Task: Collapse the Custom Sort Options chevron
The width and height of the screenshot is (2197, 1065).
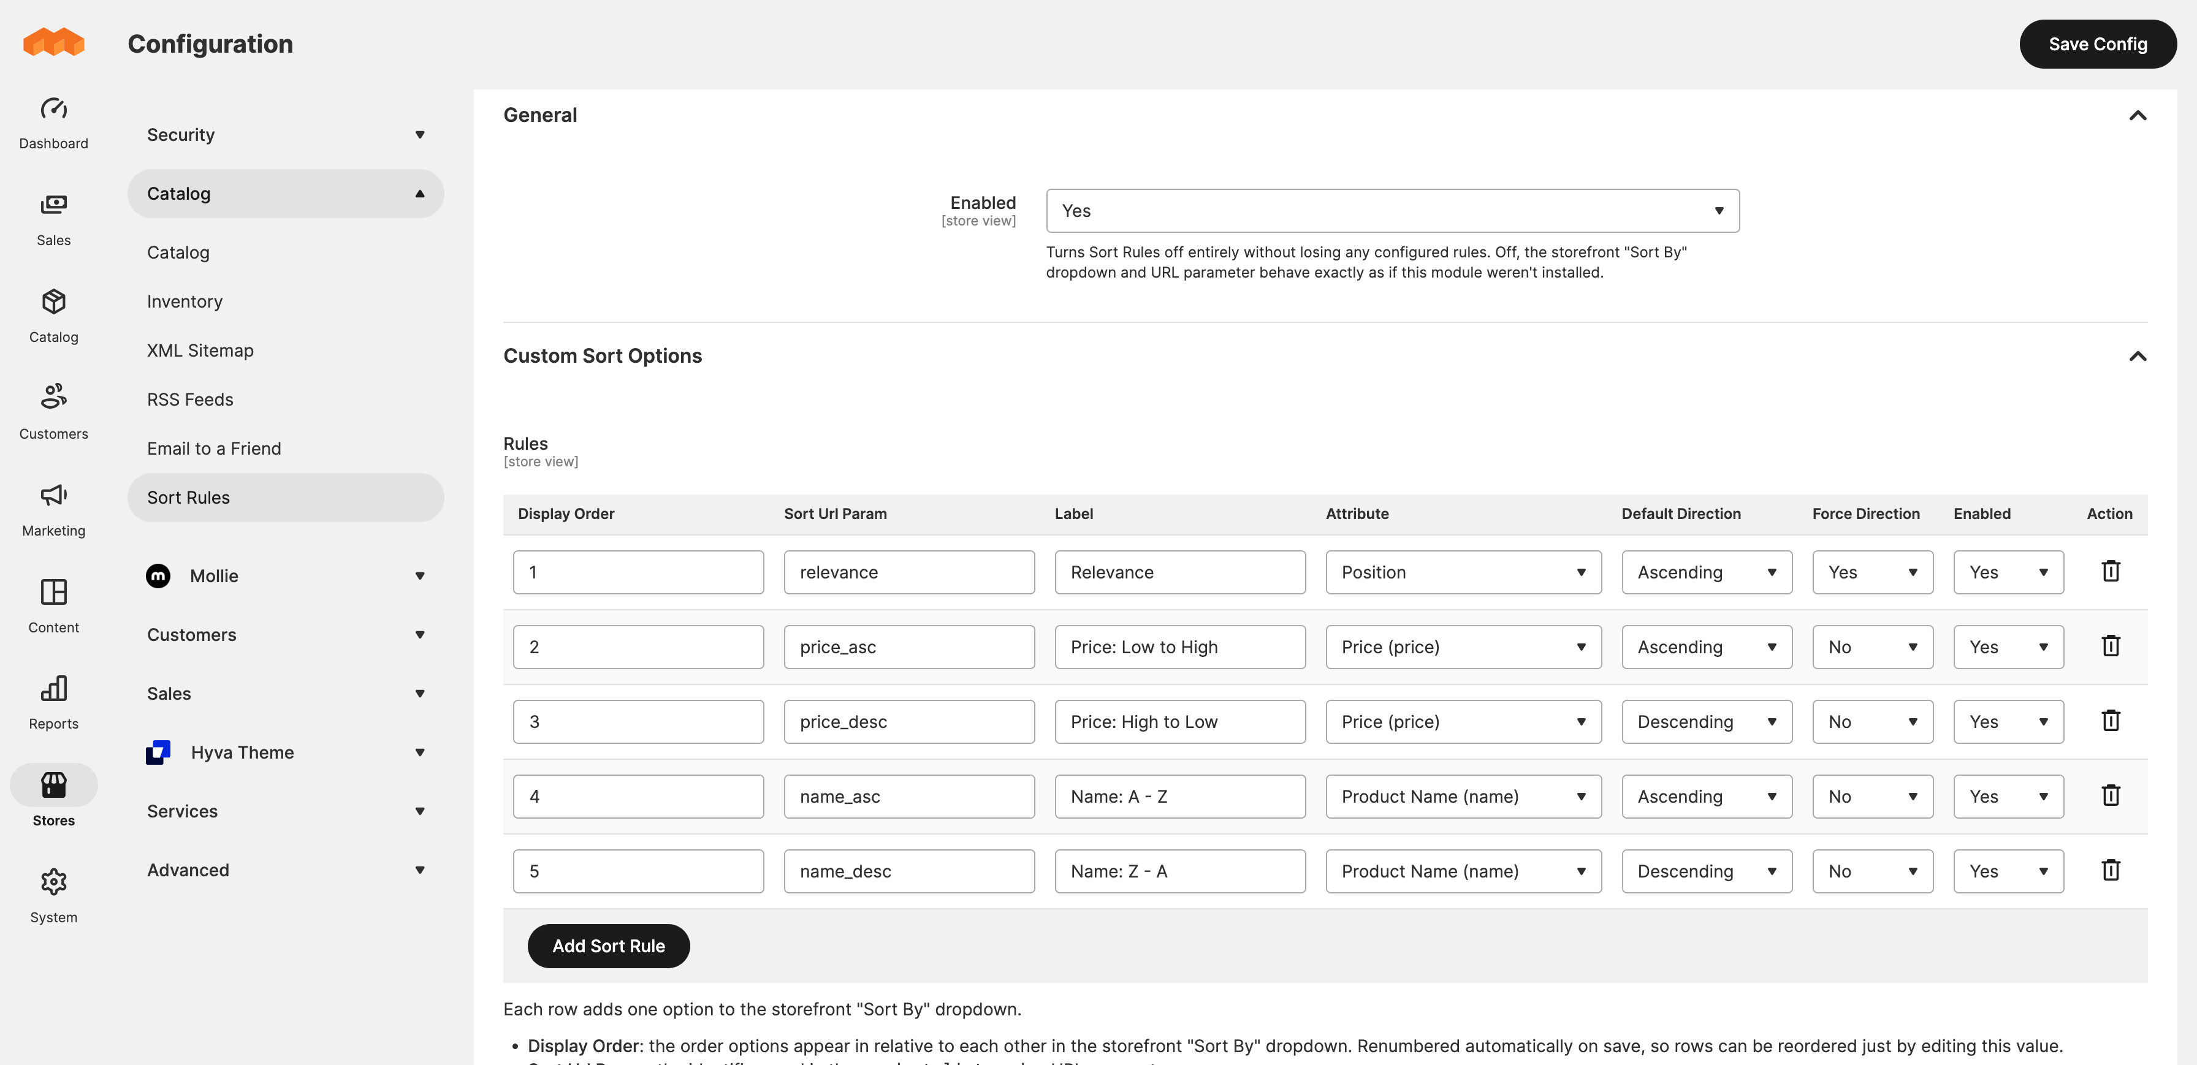Action: pos(2138,357)
